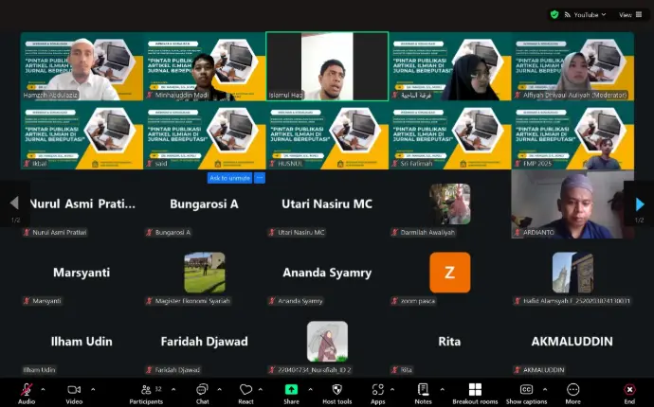The height and width of the screenshot is (407, 654).
Task: Toggle the camera with the Video icon
Action: [74, 389]
